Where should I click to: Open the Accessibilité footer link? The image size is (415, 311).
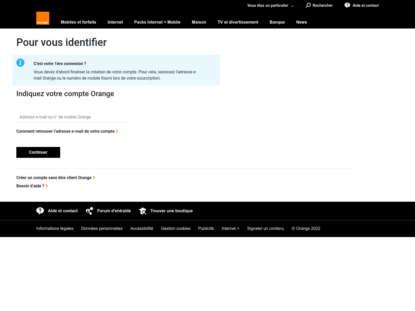click(142, 229)
